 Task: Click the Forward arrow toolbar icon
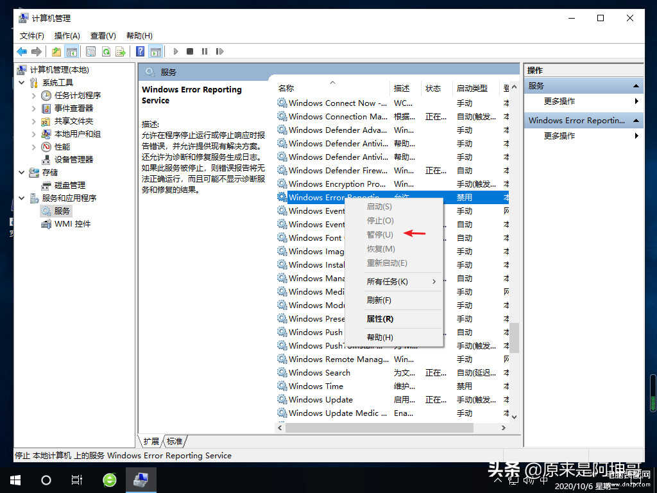coord(37,51)
